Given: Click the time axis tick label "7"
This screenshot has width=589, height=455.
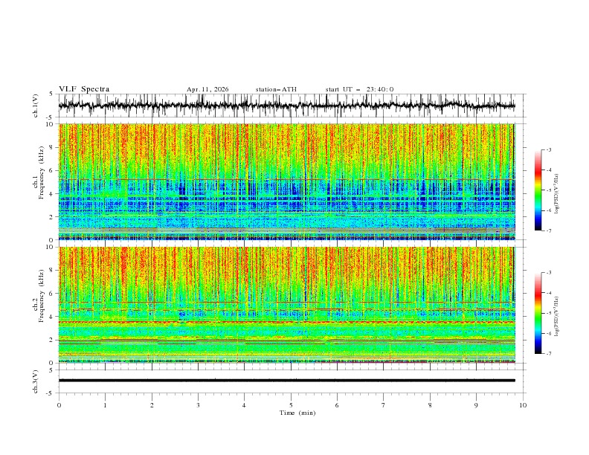Looking at the screenshot, I should coord(384,405).
